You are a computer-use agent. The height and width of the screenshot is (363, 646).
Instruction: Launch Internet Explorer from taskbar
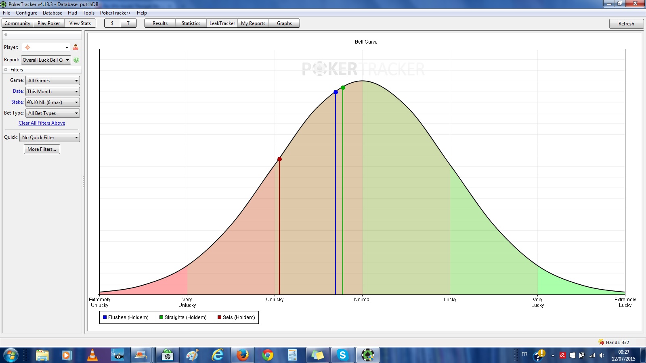(218, 355)
